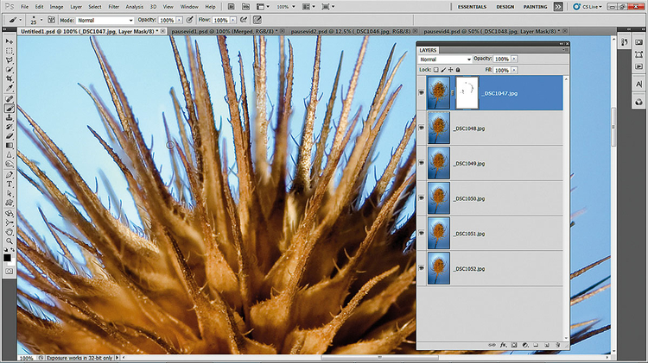Click foreground color swatch
648x363 pixels.
pos(7,258)
